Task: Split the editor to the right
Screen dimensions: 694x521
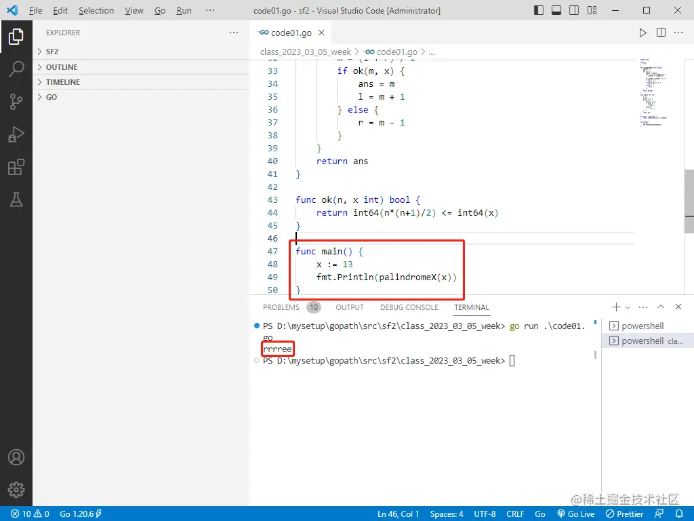Action: [661, 33]
